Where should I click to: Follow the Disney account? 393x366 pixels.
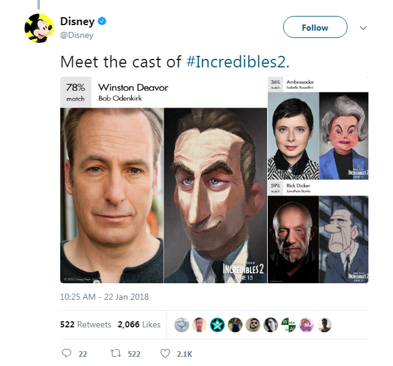pos(315,27)
